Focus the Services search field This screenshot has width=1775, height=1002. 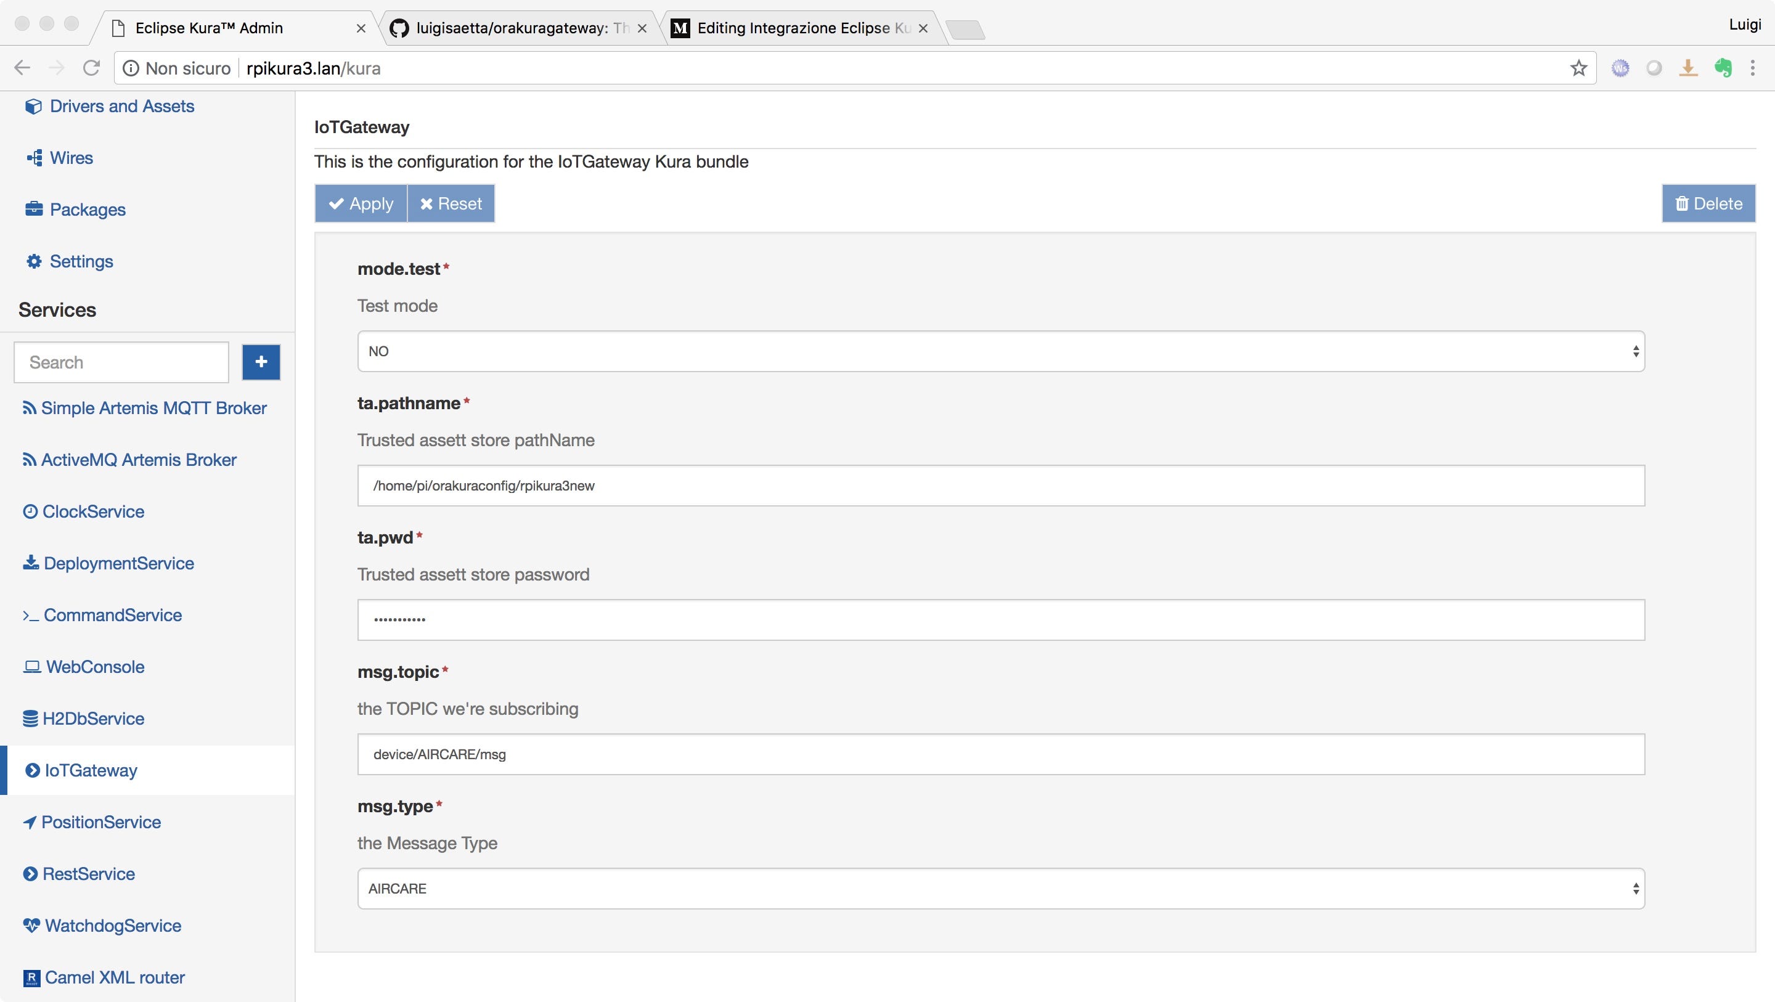(x=121, y=362)
